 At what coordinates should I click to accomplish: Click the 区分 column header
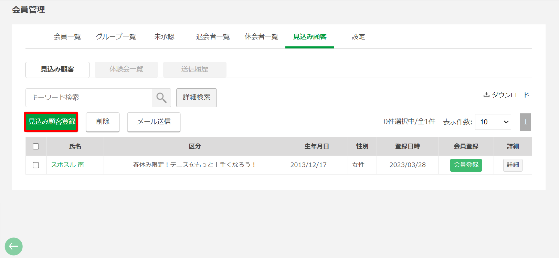coord(195,146)
